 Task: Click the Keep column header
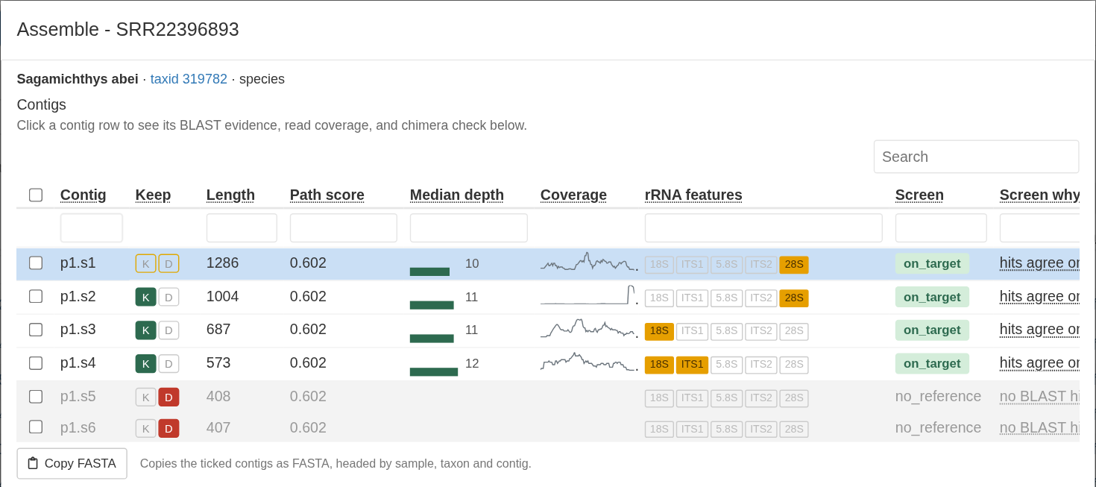pyautogui.click(x=153, y=195)
